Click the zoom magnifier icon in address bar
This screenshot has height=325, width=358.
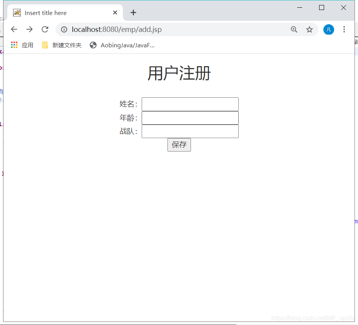click(294, 29)
